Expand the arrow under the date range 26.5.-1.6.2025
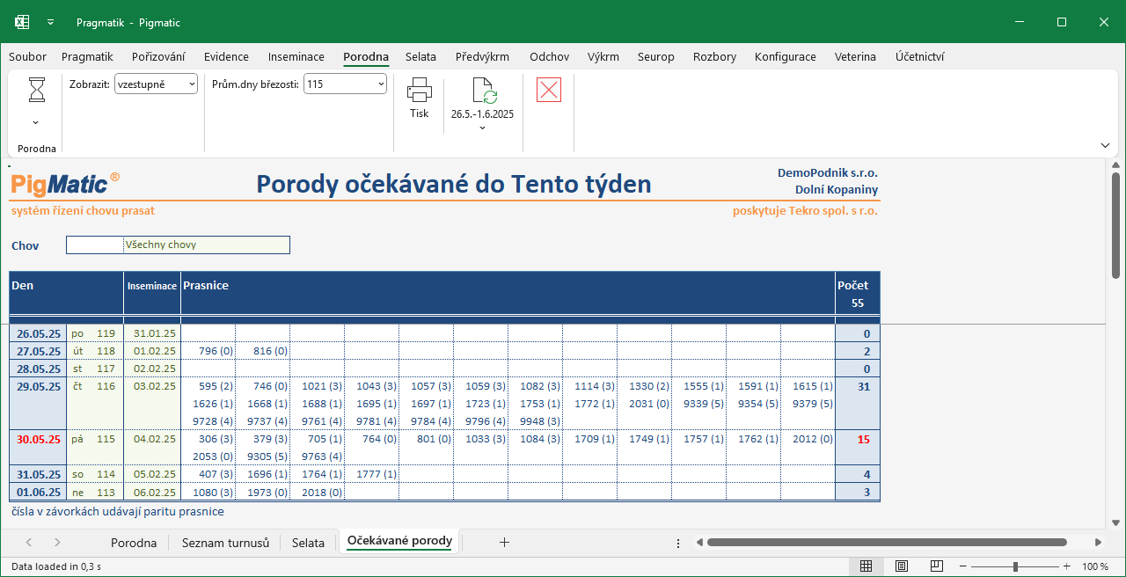1126x577 pixels. coord(482,128)
